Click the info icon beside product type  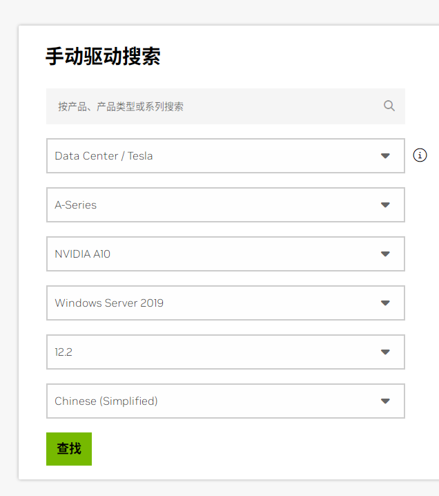420,155
